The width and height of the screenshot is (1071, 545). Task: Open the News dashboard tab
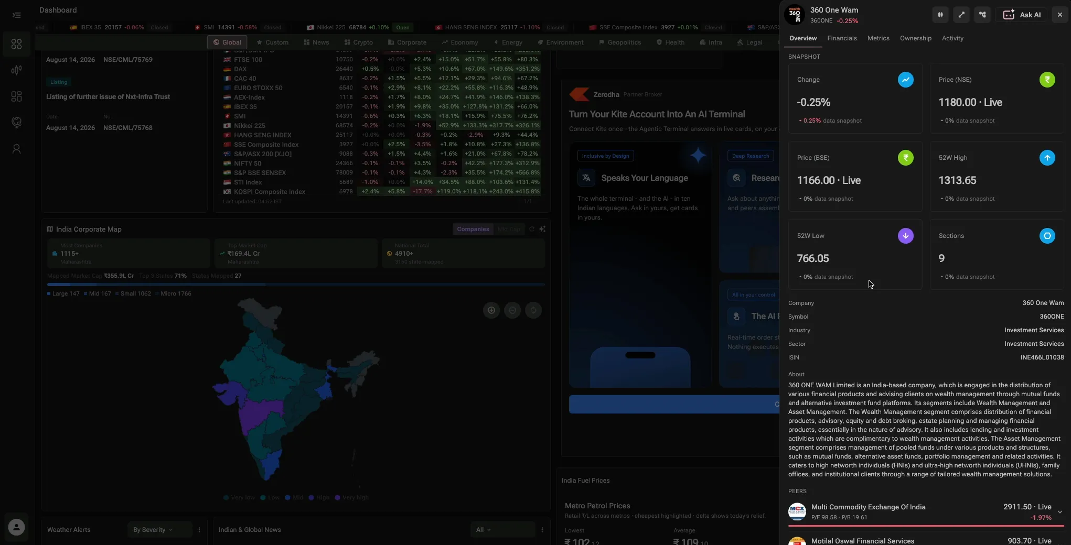click(x=316, y=42)
